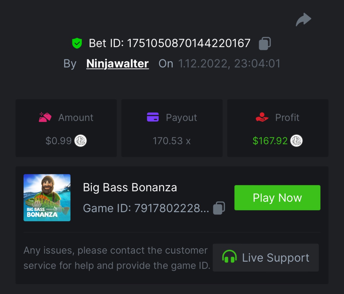Open the Ninjawalter user profile
Image resolution: width=344 pixels, height=294 pixels.
[x=118, y=64]
